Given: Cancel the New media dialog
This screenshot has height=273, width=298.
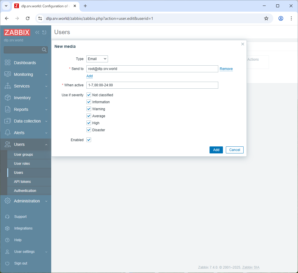Looking at the screenshot, I should coord(235,150).
